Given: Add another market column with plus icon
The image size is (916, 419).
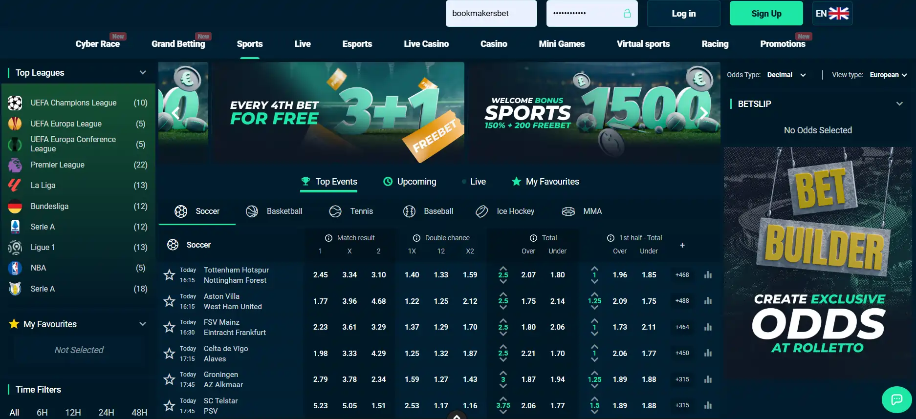Looking at the screenshot, I should (x=682, y=245).
